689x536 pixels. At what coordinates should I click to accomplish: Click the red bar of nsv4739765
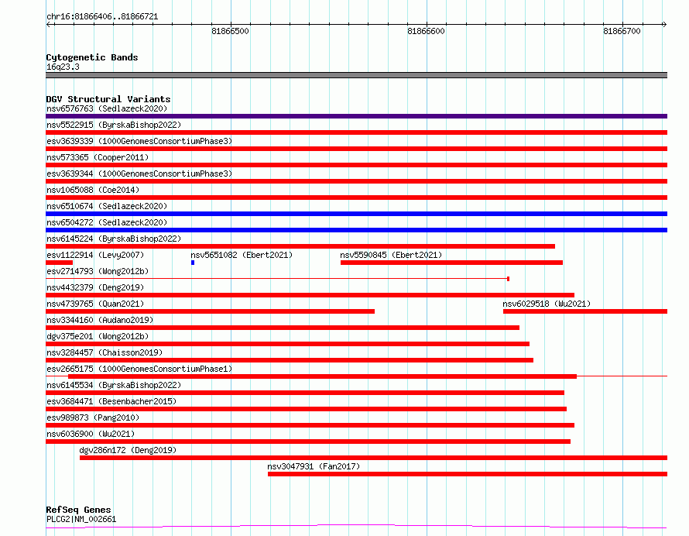point(210,311)
